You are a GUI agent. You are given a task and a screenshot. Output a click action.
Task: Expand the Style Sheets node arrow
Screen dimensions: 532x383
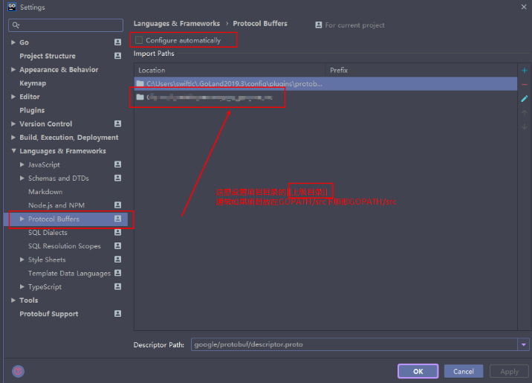[22, 260]
